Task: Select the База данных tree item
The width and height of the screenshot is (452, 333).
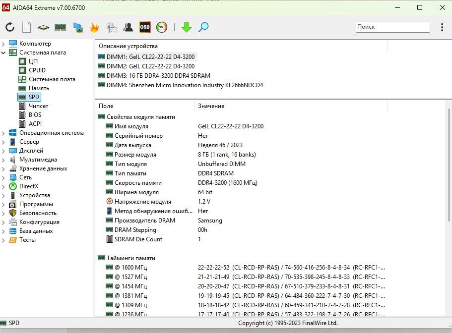Action: 36,231
